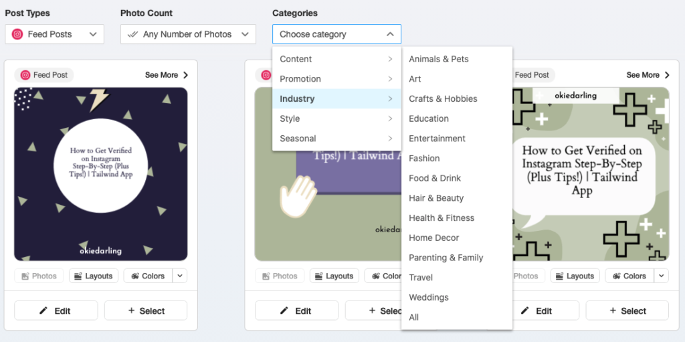
Task: Edit the first post design
Action: pyautogui.click(x=56, y=311)
